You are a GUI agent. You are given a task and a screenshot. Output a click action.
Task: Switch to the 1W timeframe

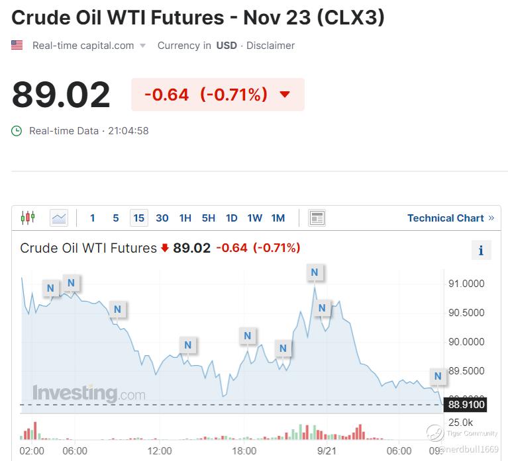click(254, 218)
